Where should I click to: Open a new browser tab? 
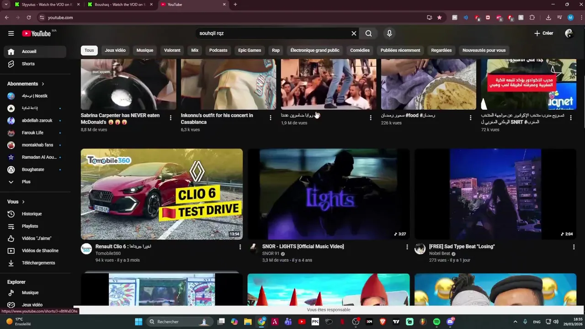coord(235,5)
